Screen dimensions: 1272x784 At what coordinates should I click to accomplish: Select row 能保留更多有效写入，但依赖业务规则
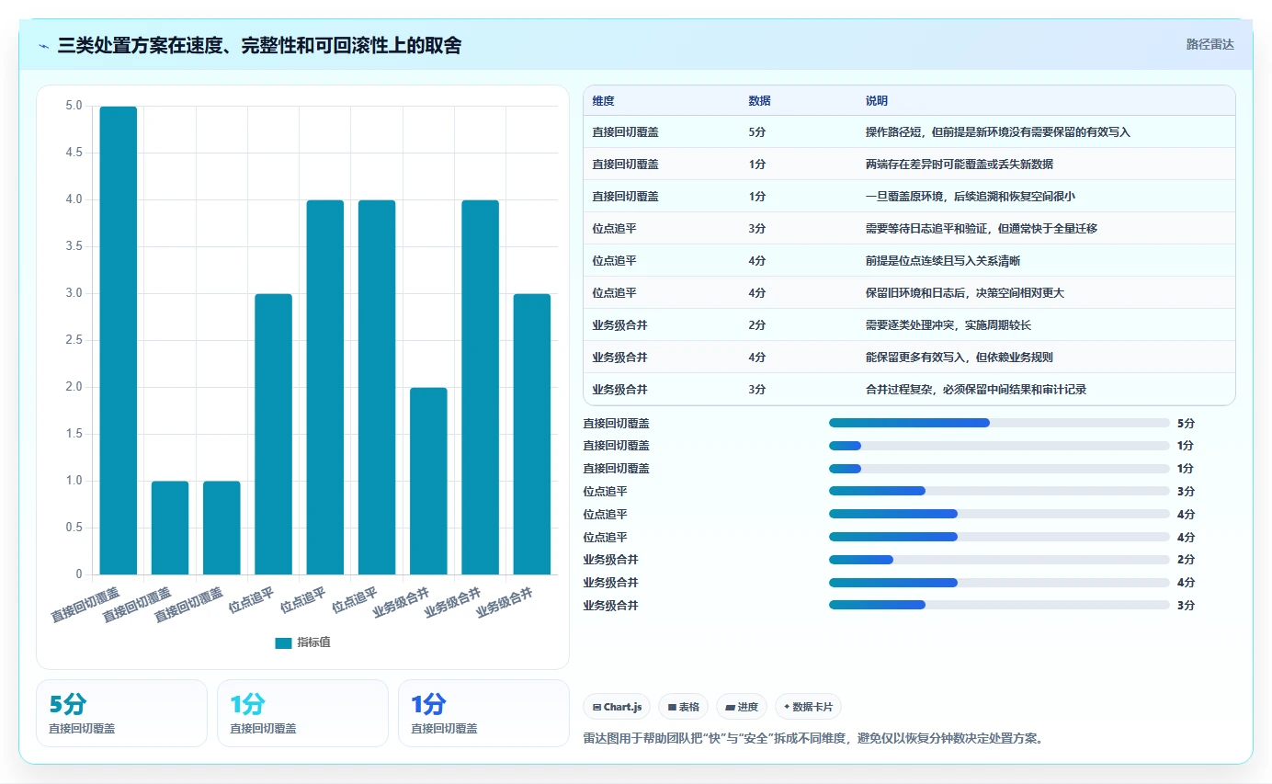click(x=909, y=357)
